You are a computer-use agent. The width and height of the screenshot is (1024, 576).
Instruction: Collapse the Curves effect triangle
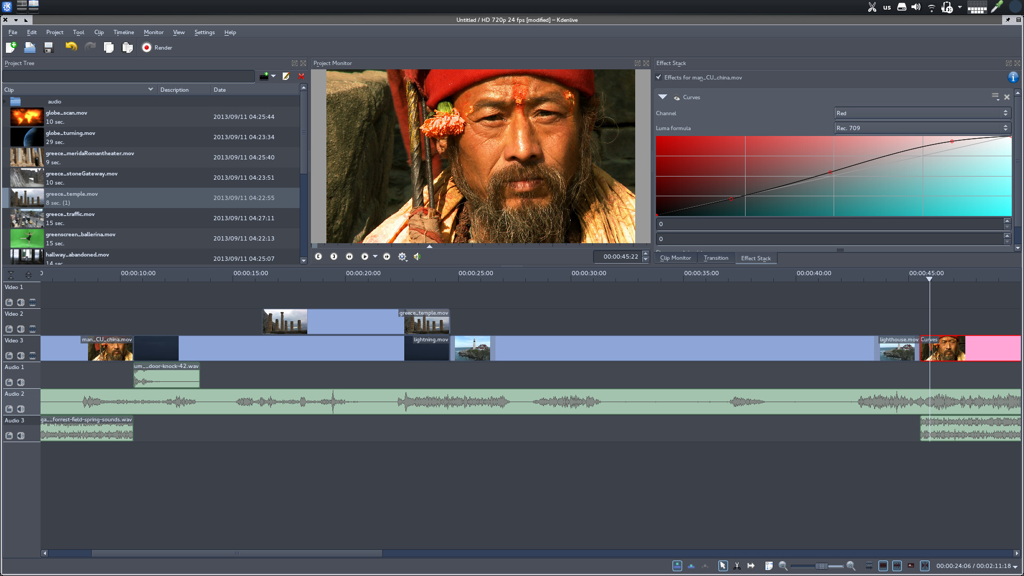tap(662, 97)
